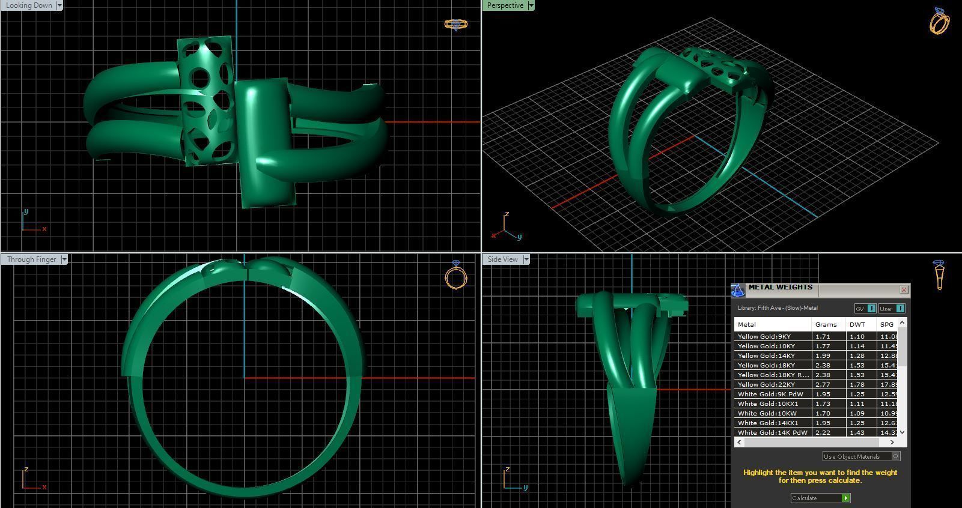This screenshot has width=962, height=508.
Task: Click the ZY axis gizmo in Side View
Action: tap(516, 479)
